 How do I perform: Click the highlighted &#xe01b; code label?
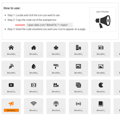pos(11,110)
